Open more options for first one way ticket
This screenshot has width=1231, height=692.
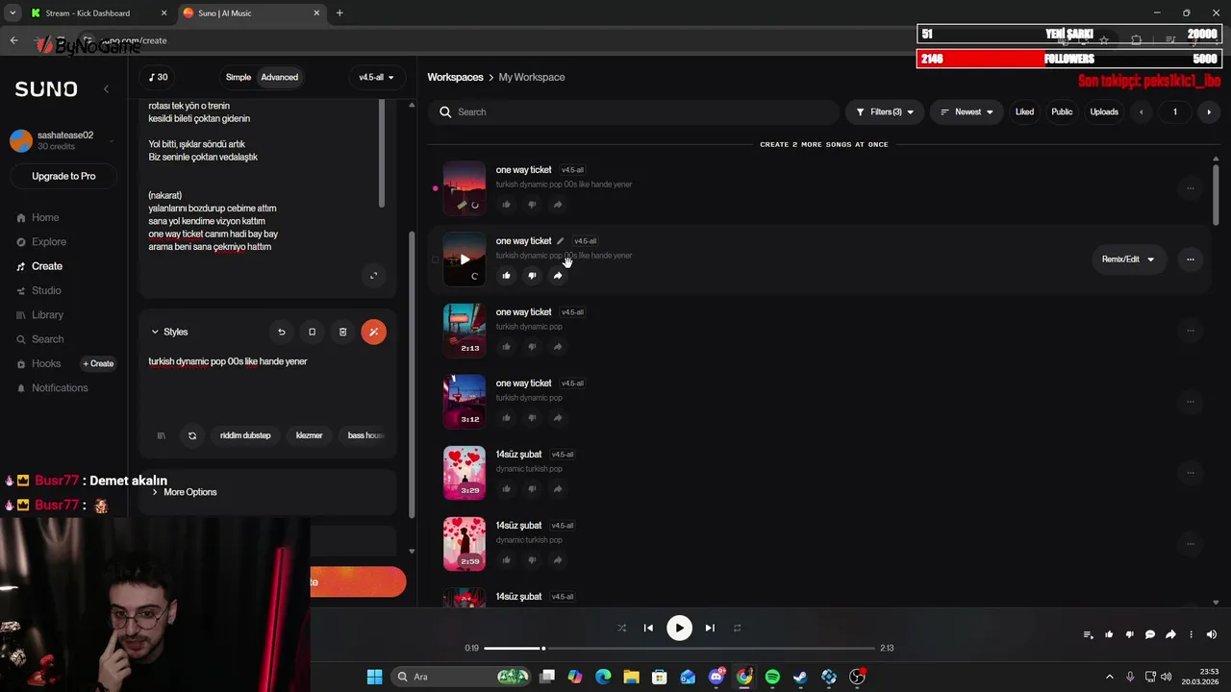tap(1191, 188)
